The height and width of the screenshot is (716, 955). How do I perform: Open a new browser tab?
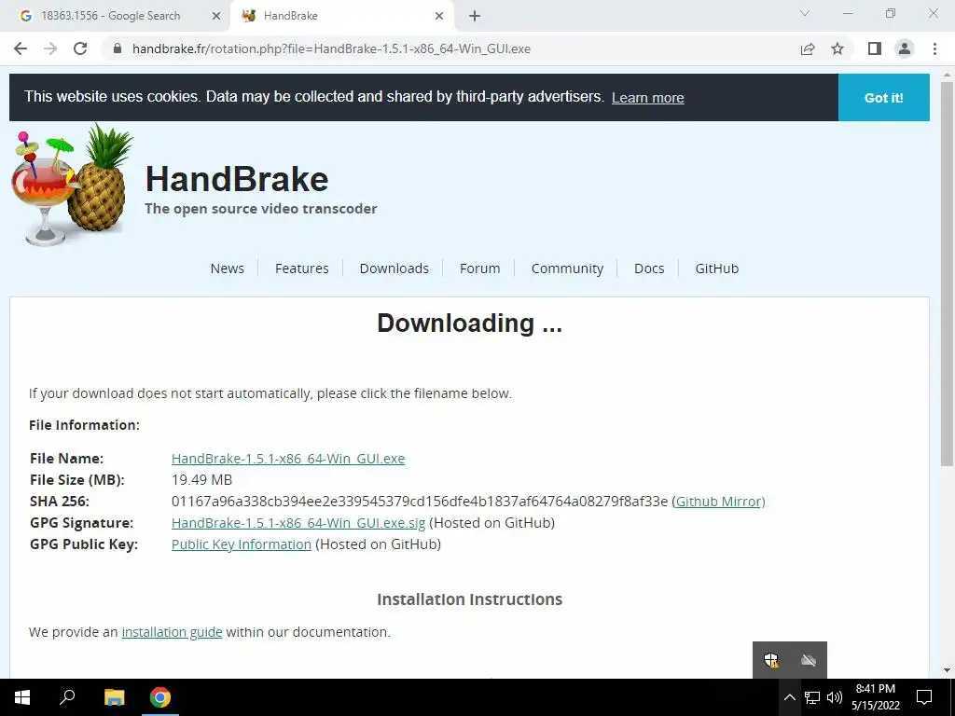[x=475, y=16]
